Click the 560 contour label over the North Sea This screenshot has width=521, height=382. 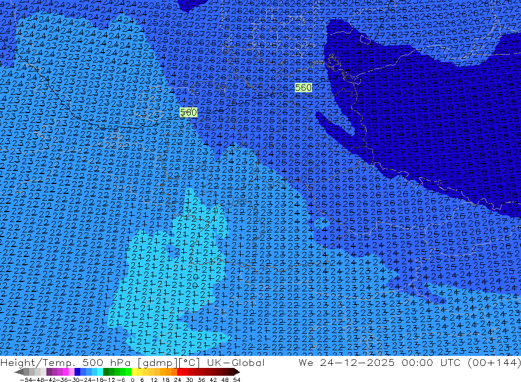(189, 113)
